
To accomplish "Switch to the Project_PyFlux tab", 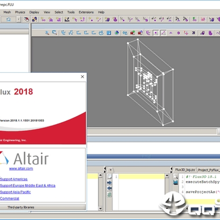I will (x=208, y=170).
